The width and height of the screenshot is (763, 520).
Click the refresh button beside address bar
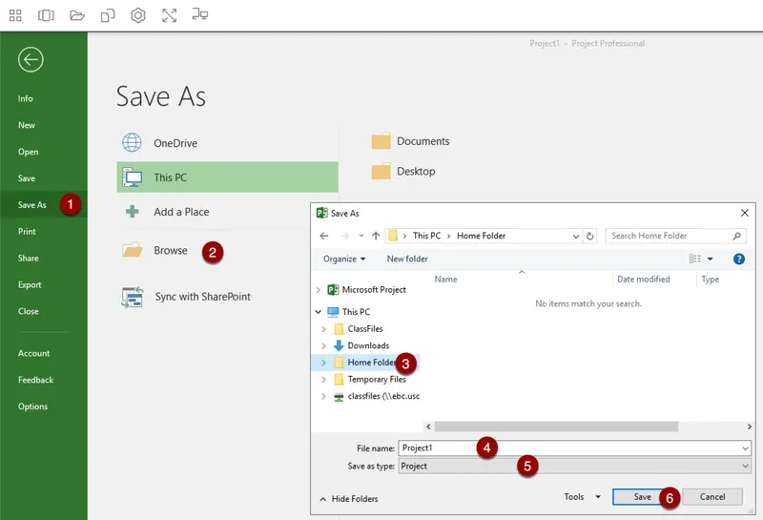tap(590, 236)
